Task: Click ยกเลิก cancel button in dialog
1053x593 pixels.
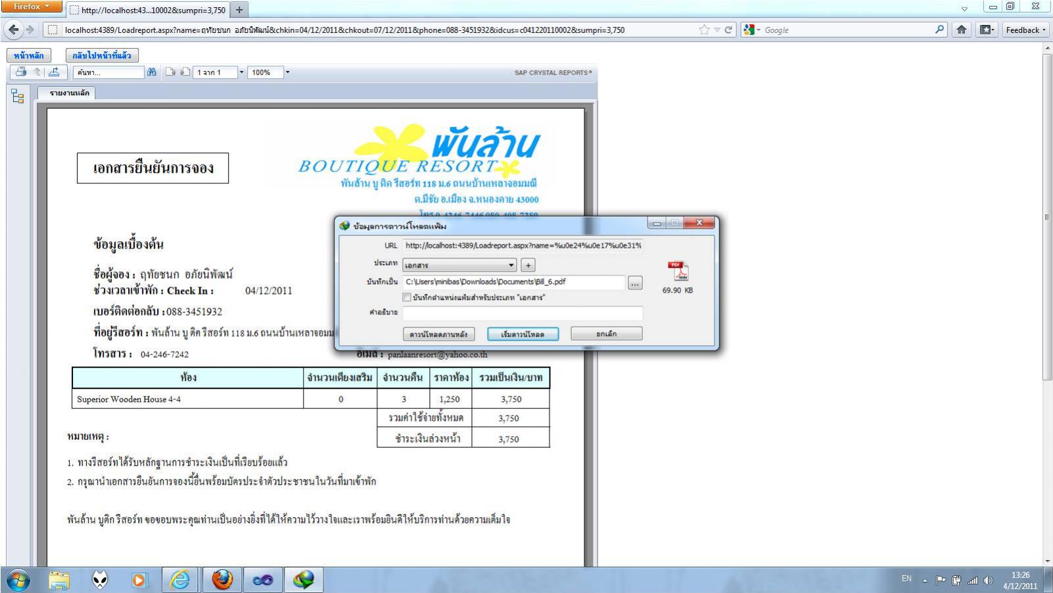Action: point(606,334)
